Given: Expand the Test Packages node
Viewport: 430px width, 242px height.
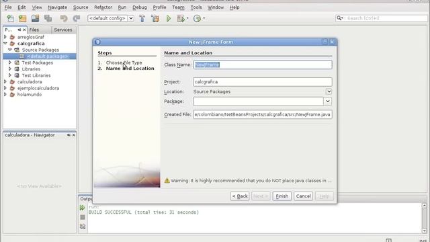Looking at the screenshot, I should click(10, 63).
